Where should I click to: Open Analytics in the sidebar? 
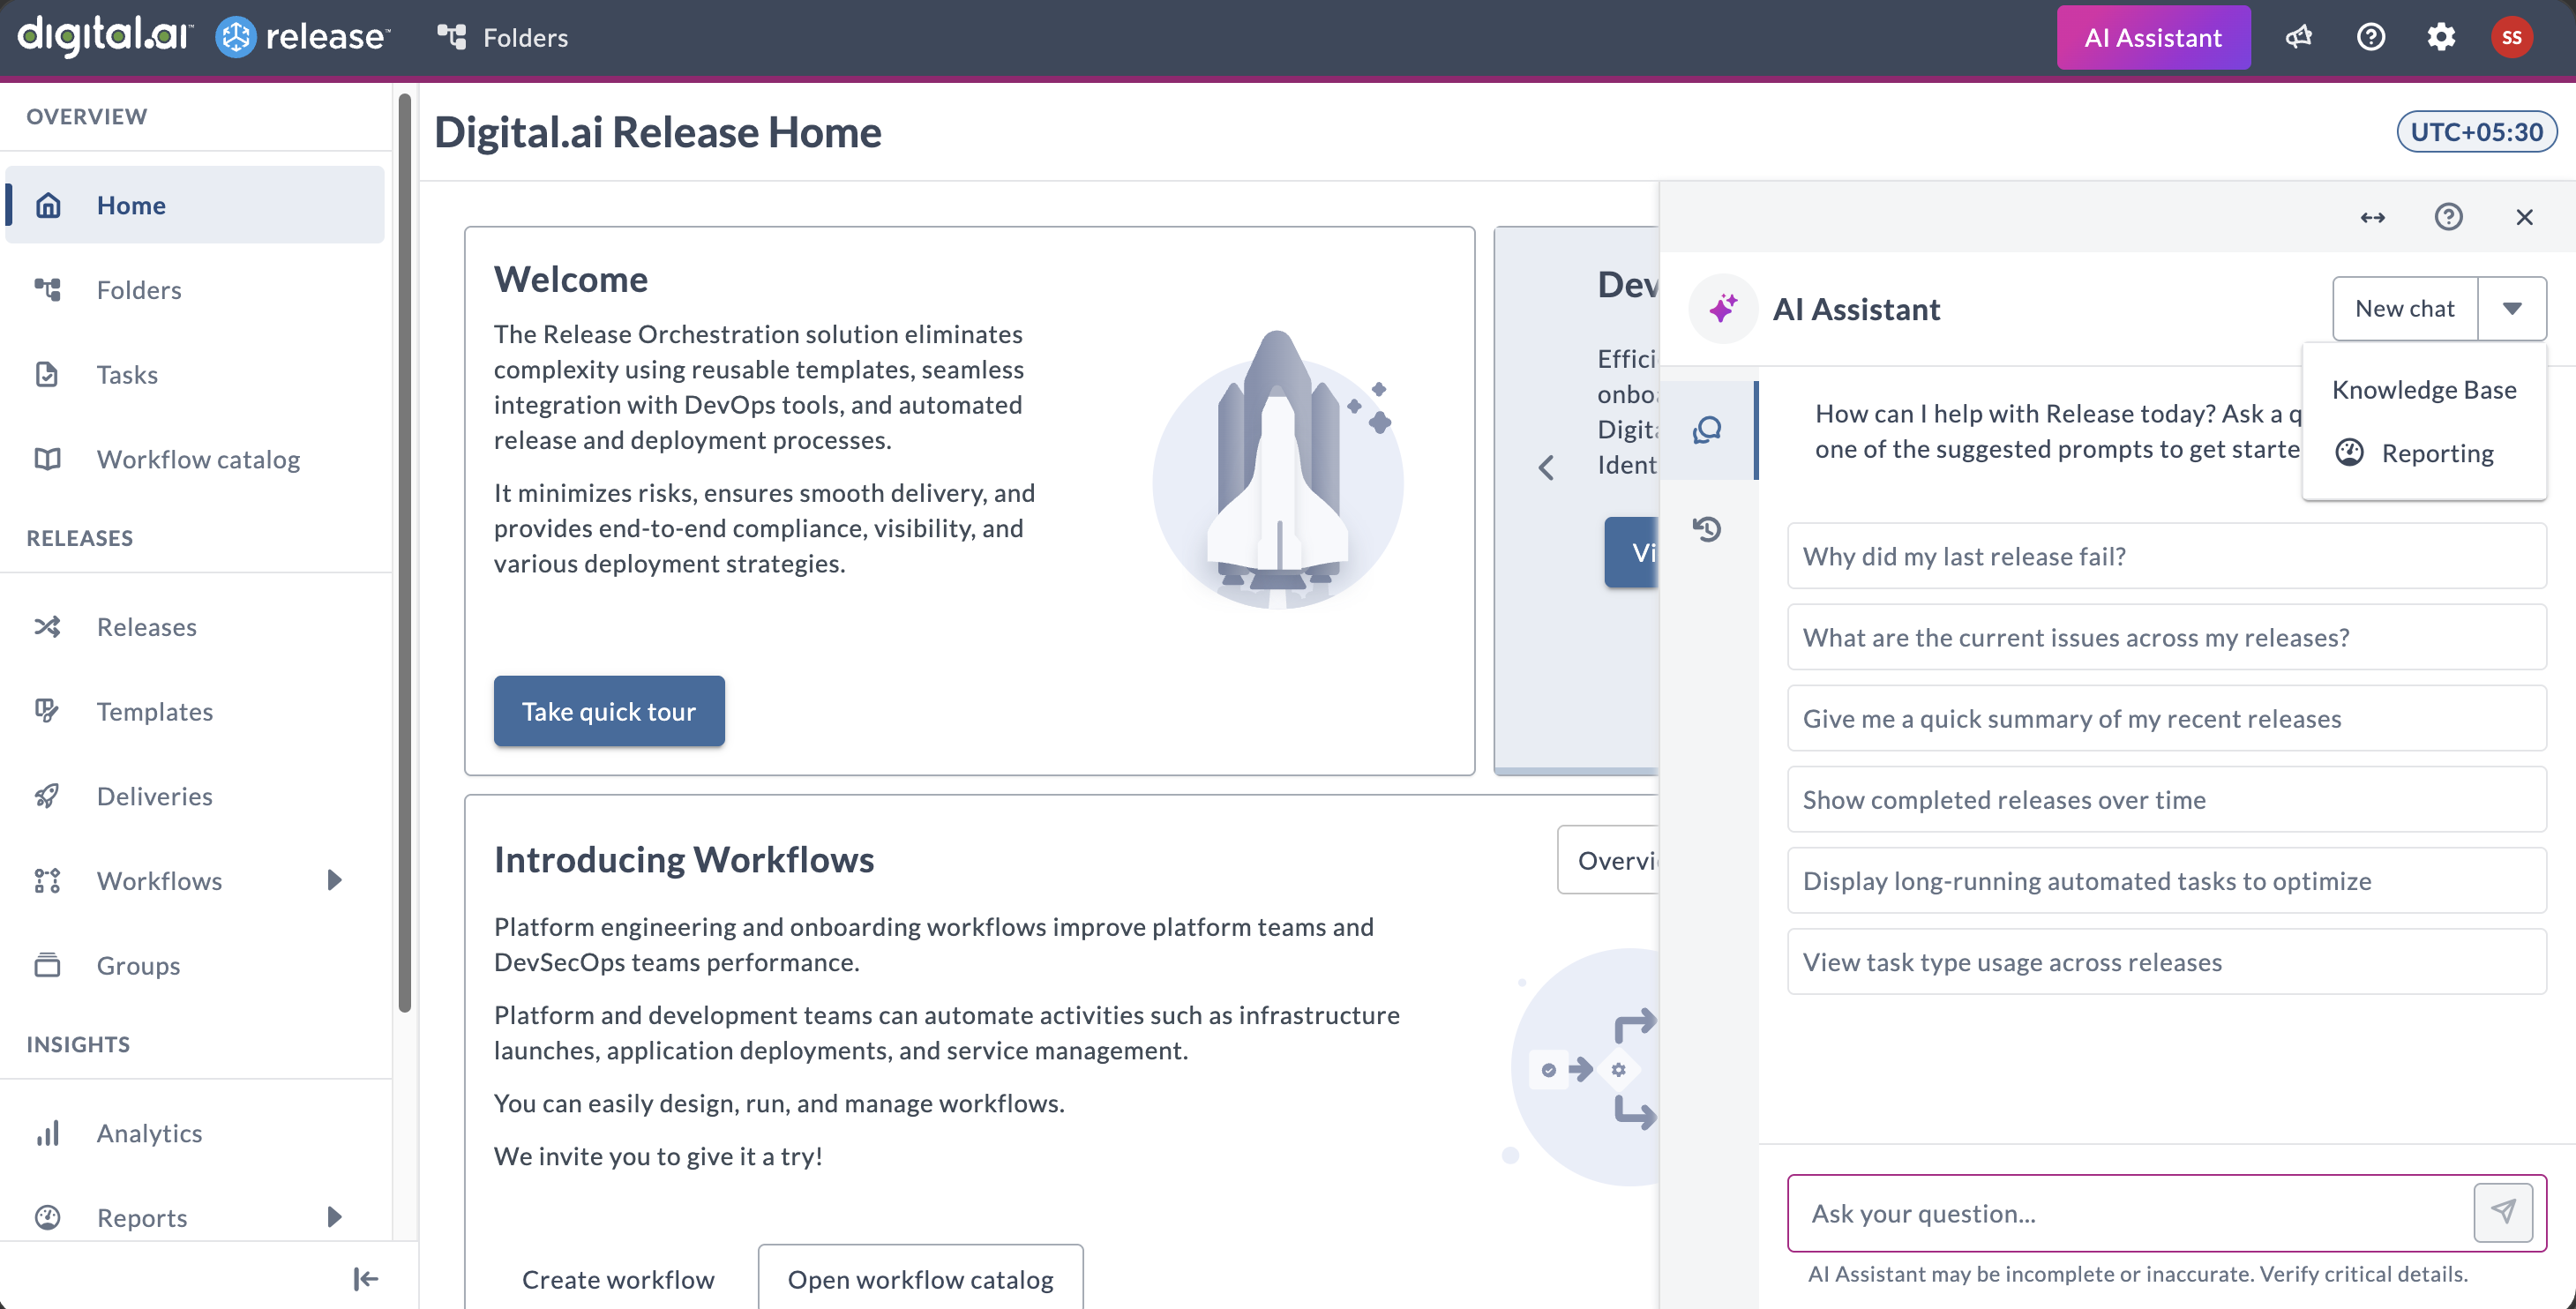click(195, 1133)
